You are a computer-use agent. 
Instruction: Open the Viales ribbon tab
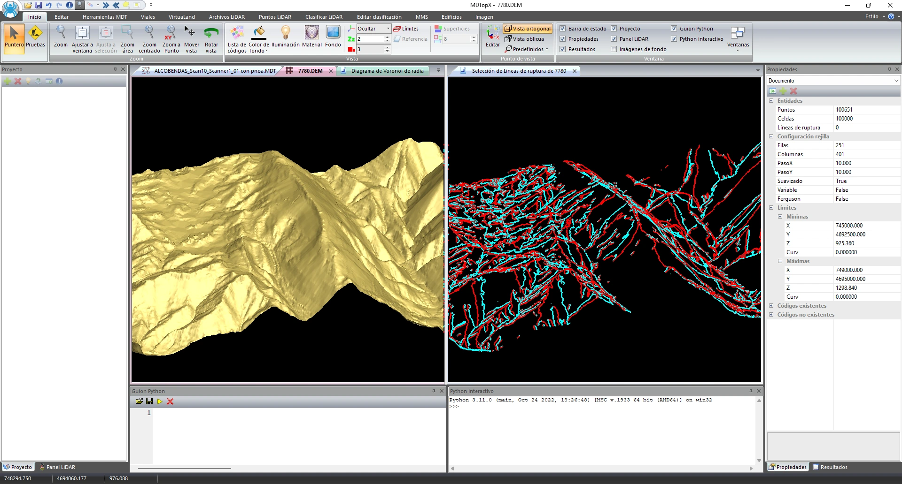click(148, 17)
